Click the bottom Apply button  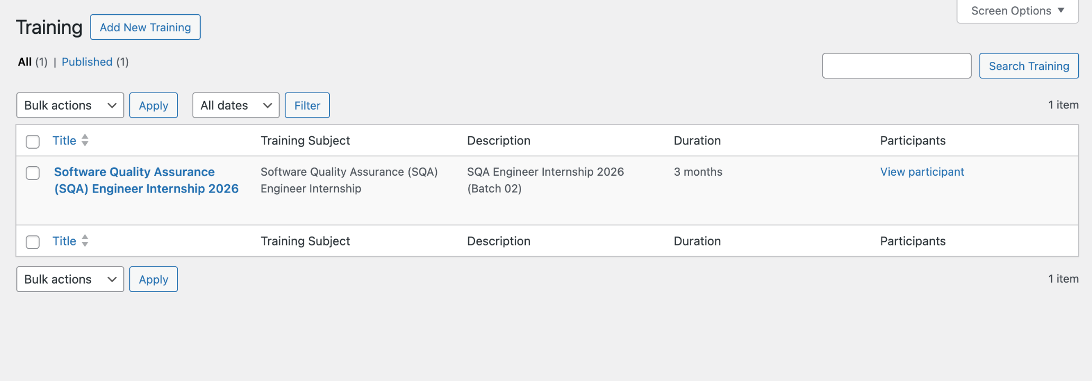[x=154, y=279]
